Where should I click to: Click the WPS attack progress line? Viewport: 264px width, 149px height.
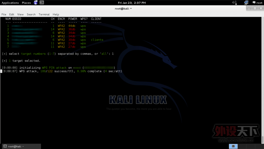pos(62,71)
